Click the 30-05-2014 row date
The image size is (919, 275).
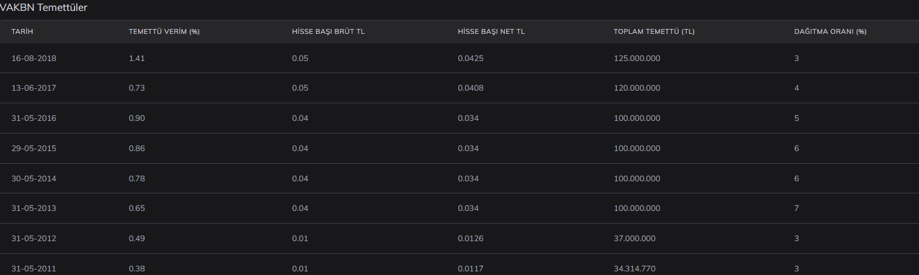click(x=34, y=178)
